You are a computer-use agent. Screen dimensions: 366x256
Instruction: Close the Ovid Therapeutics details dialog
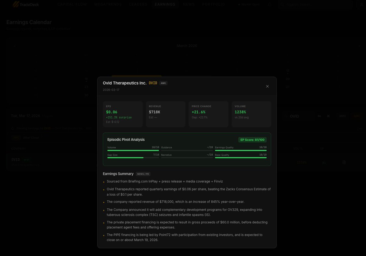pyautogui.click(x=267, y=86)
